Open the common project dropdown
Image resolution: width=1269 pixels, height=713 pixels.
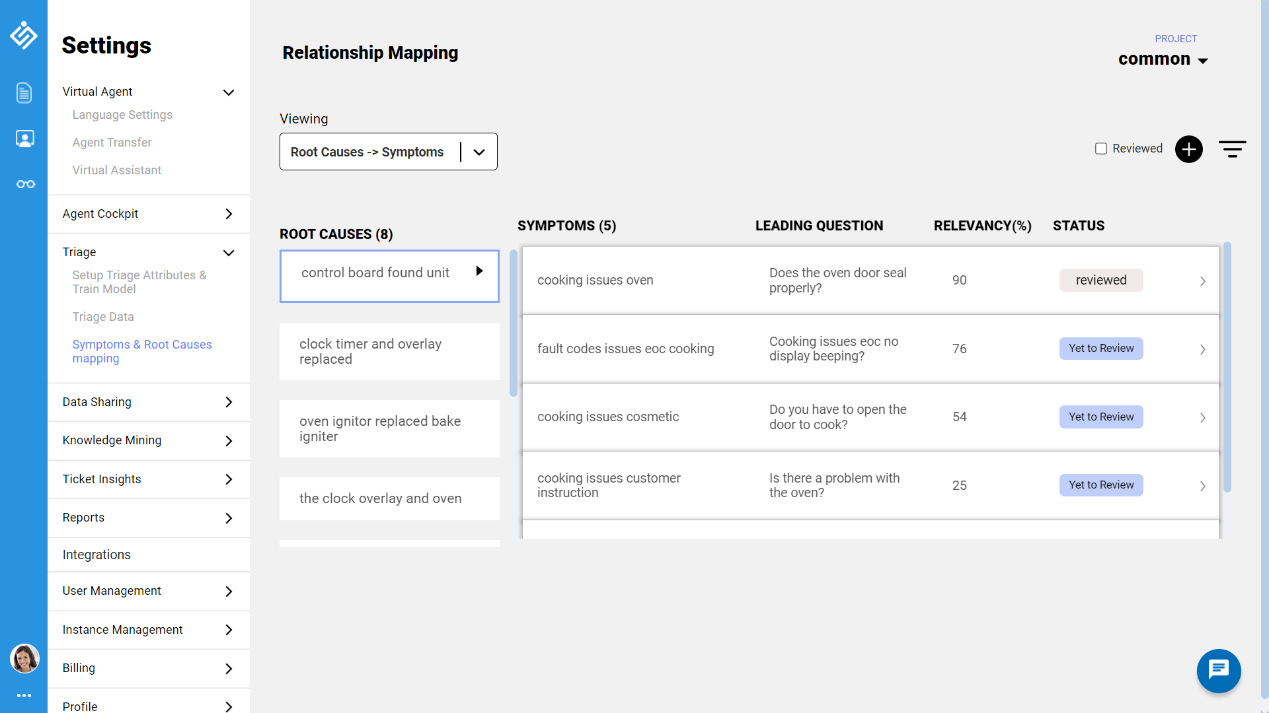[1163, 59]
